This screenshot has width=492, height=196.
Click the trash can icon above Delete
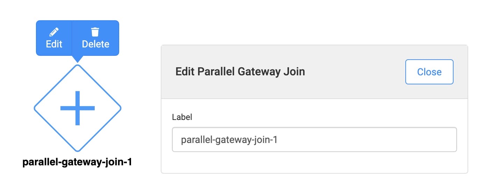(x=95, y=32)
